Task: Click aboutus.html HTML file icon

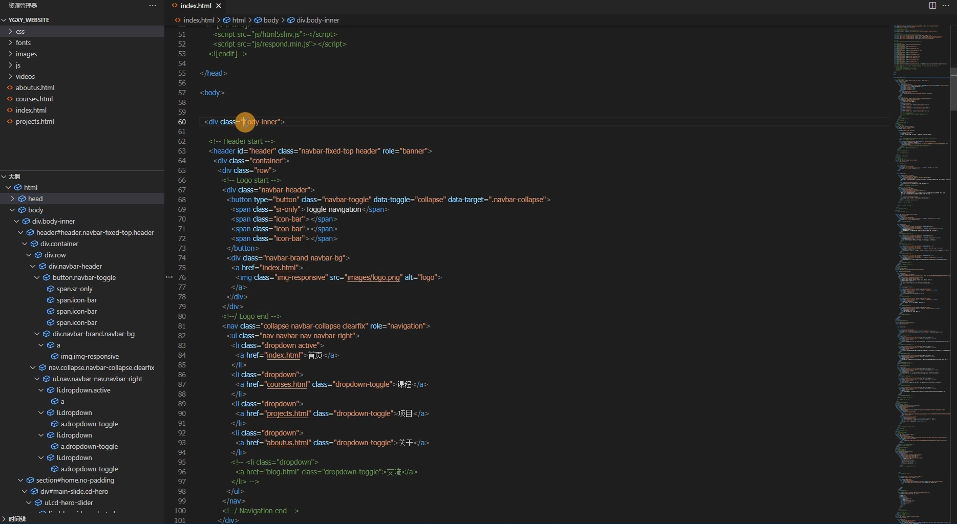Action: 10,88
